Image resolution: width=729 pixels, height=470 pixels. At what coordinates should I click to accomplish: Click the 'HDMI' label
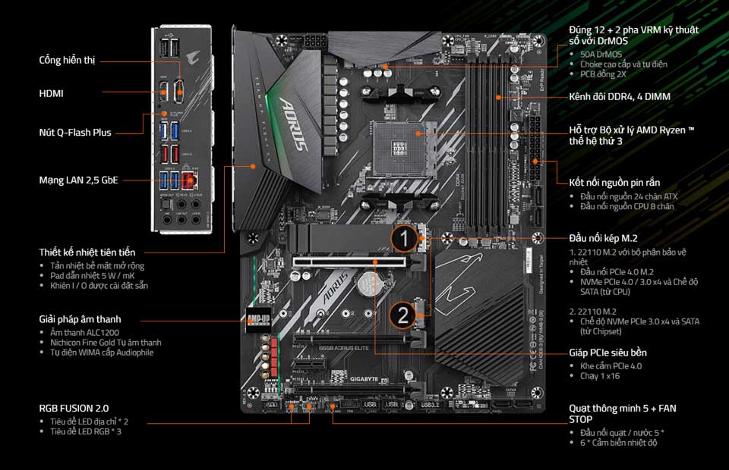[51, 93]
